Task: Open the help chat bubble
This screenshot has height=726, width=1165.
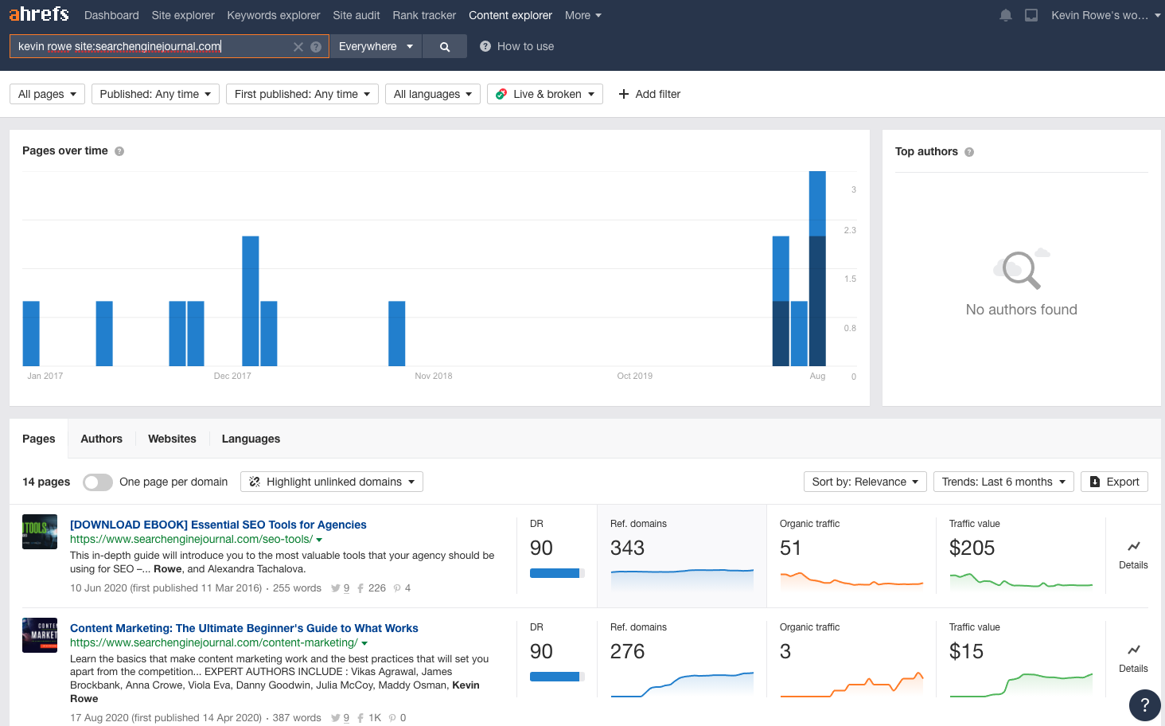Action: pos(1144,705)
